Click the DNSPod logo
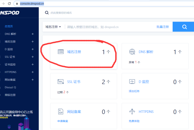Screen dimensions: 194x130 click(10, 13)
